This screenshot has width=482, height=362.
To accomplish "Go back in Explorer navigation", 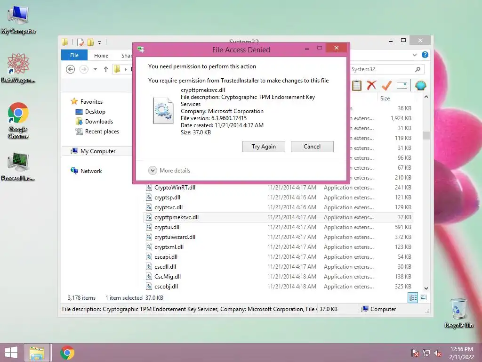I will coord(71,69).
